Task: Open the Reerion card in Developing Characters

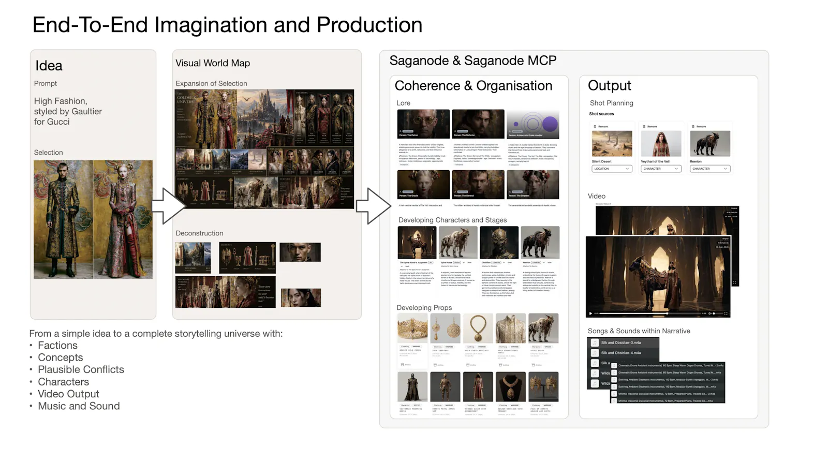Action: tap(540, 242)
